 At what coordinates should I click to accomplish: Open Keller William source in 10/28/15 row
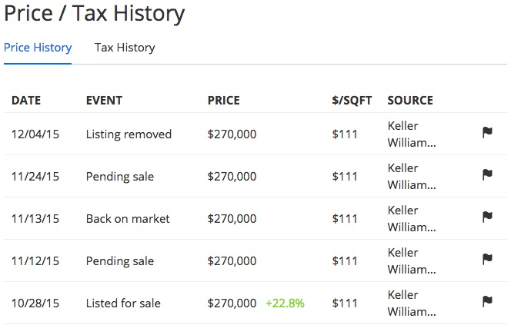(x=412, y=303)
